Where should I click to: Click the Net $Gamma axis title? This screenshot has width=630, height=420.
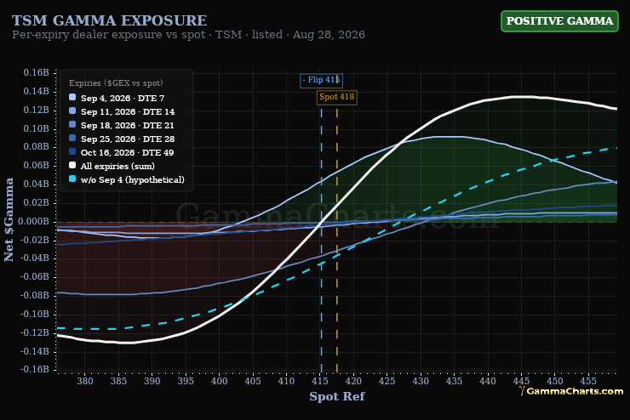[x=9, y=220]
